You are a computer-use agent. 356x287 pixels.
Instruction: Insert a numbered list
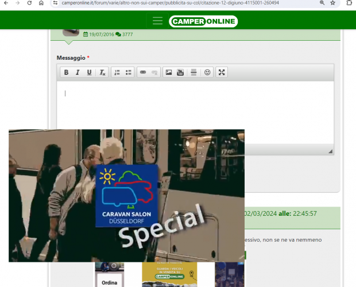(x=117, y=72)
